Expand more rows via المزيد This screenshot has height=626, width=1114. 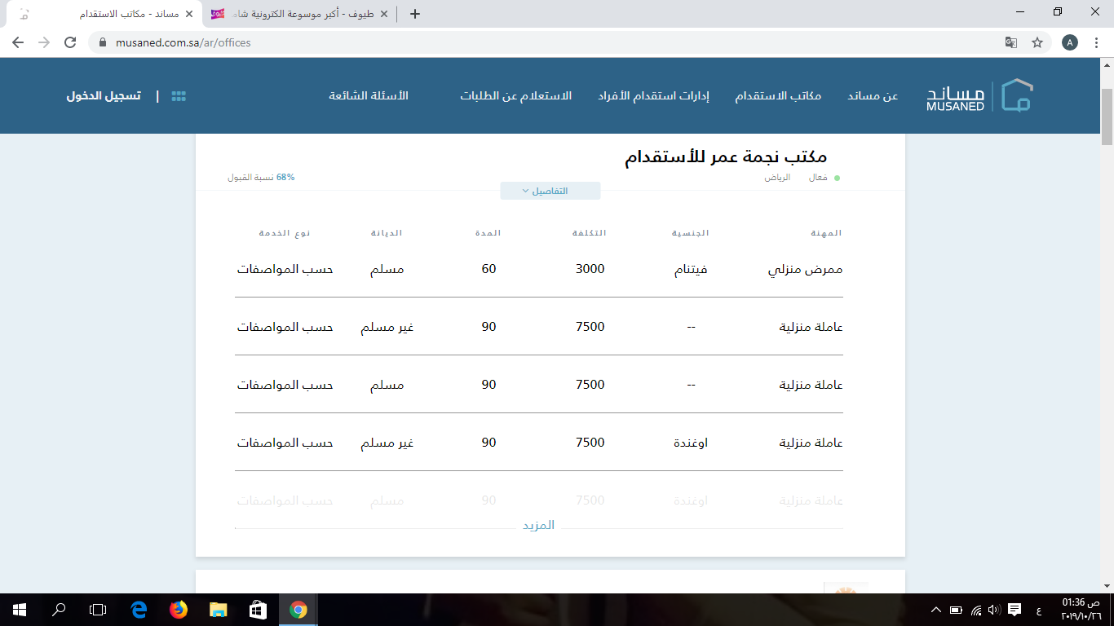538,525
